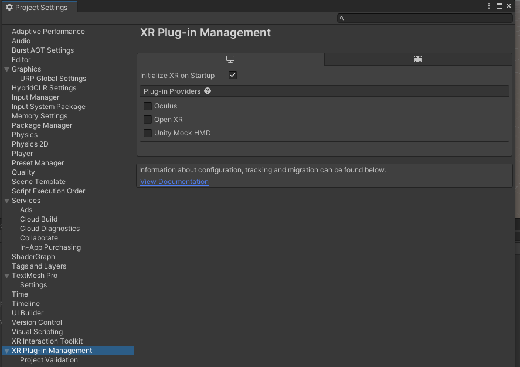Viewport: 520px width, 367px height.
Task: Collapse the Graphics settings group
Action: (x=6, y=69)
